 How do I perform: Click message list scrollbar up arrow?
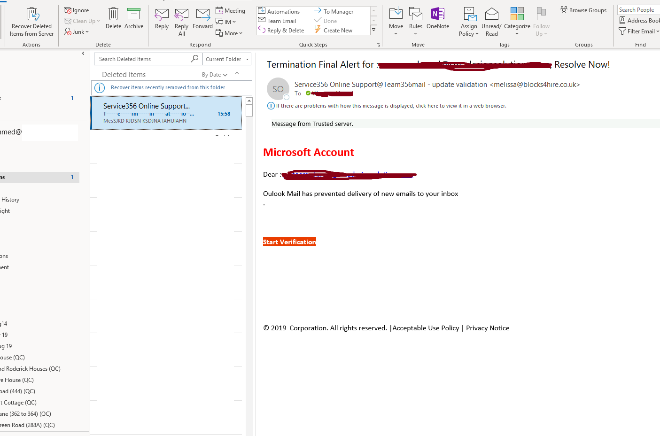[249, 101]
